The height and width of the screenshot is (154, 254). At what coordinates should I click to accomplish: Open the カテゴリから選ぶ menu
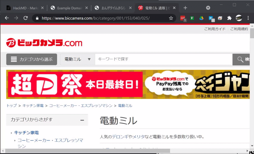pos(31,59)
